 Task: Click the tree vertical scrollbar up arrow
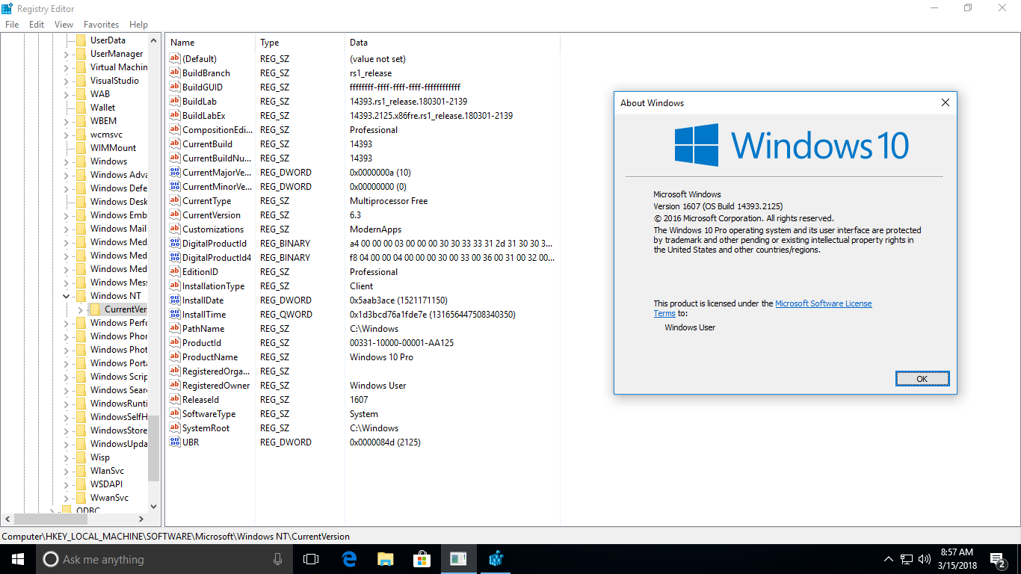(x=154, y=40)
